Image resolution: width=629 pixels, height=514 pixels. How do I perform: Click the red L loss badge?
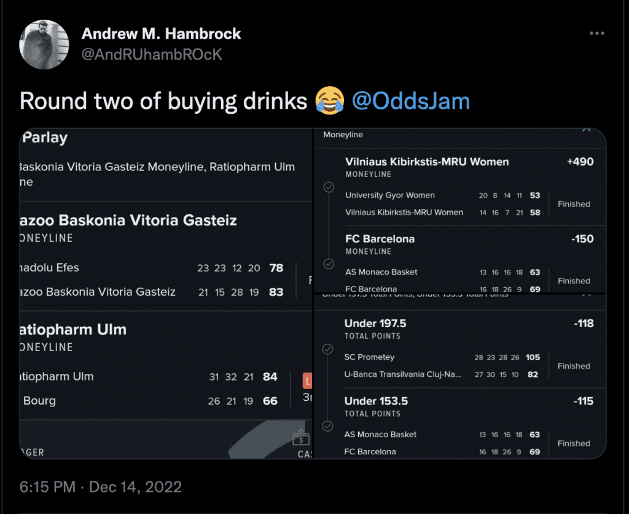307,381
